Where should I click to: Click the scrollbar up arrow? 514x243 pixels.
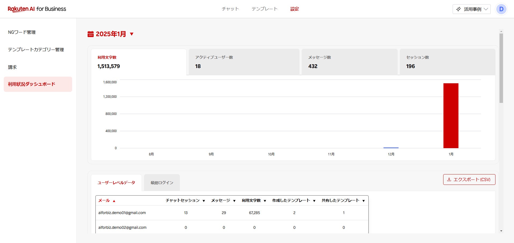501,31
